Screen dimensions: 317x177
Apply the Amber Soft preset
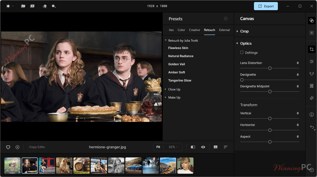coord(177,72)
